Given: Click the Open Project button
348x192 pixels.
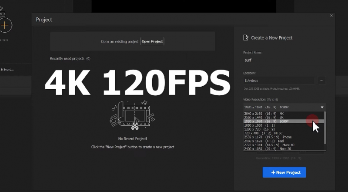Looking at the screenshot, I should click(152, 41).
